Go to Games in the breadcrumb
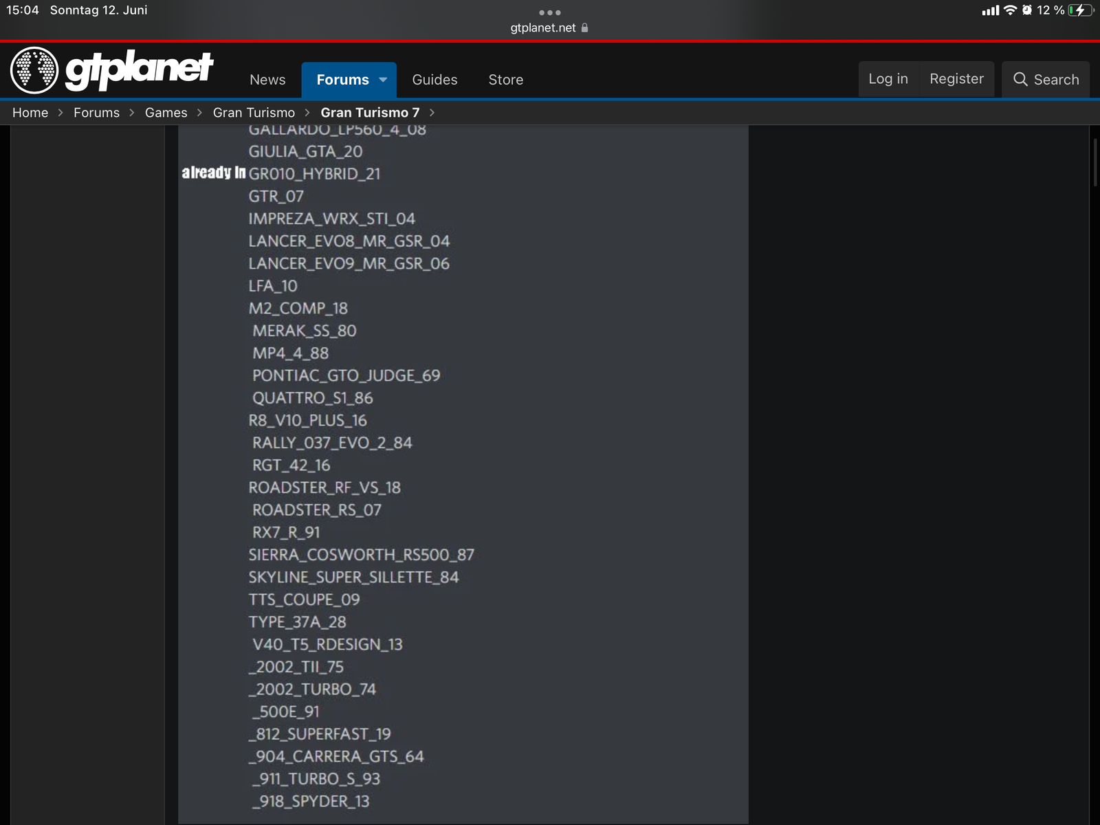Image resolution: width=1100 pixels, height=825 pixels. point(166,113)
